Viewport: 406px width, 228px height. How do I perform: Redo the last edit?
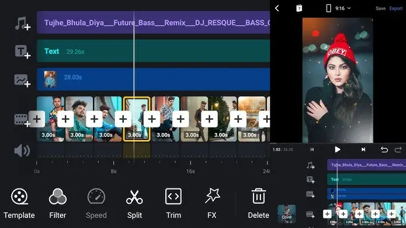pos(398,149)
